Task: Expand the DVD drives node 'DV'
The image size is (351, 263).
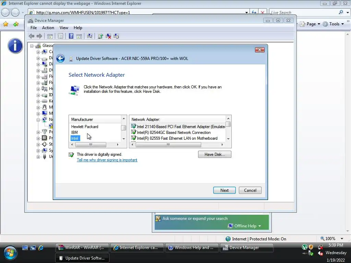Action: [x=38, y=71]
